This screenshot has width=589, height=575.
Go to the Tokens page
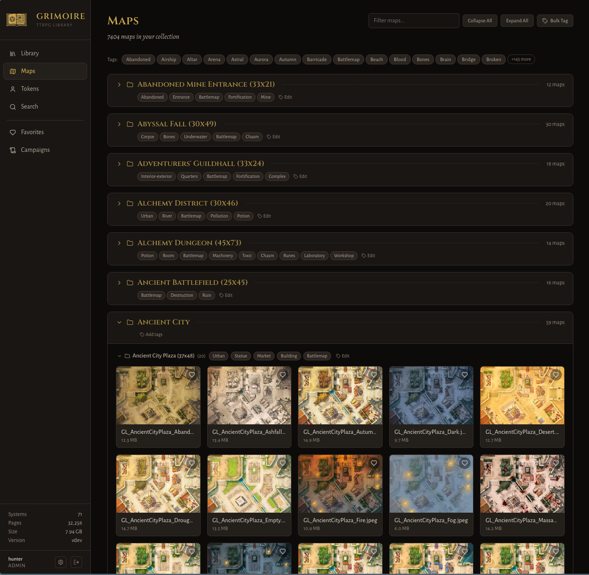click(45, 89)
